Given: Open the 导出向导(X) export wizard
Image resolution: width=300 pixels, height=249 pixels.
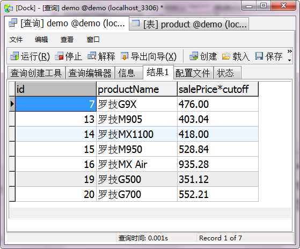Looking at the screenshot, I should click(x=125, y=56).
